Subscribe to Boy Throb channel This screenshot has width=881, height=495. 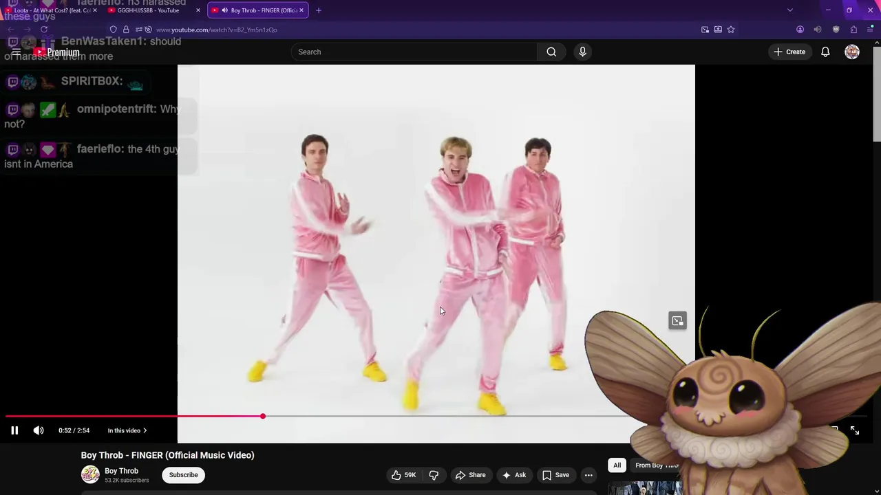point(183,475)
